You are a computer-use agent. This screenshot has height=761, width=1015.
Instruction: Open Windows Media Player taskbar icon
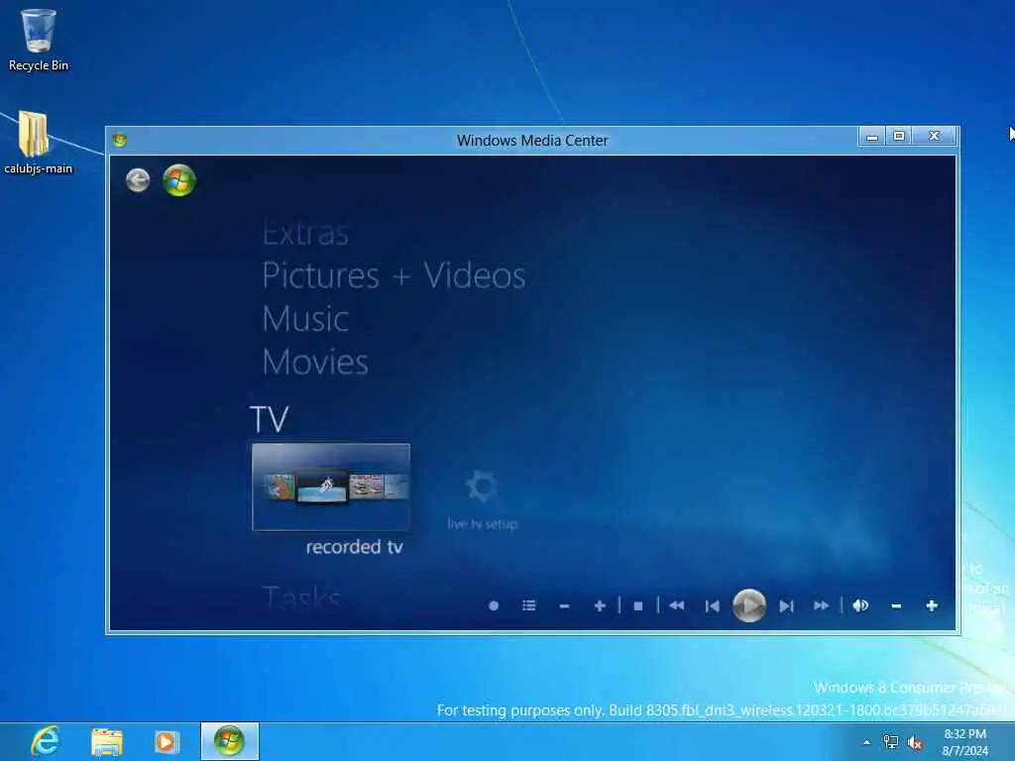click(166, 741)
